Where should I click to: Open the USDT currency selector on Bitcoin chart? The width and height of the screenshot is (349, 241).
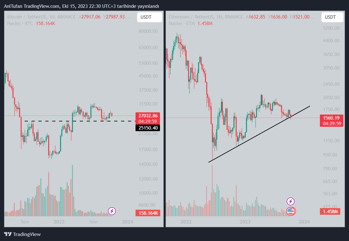149,17
